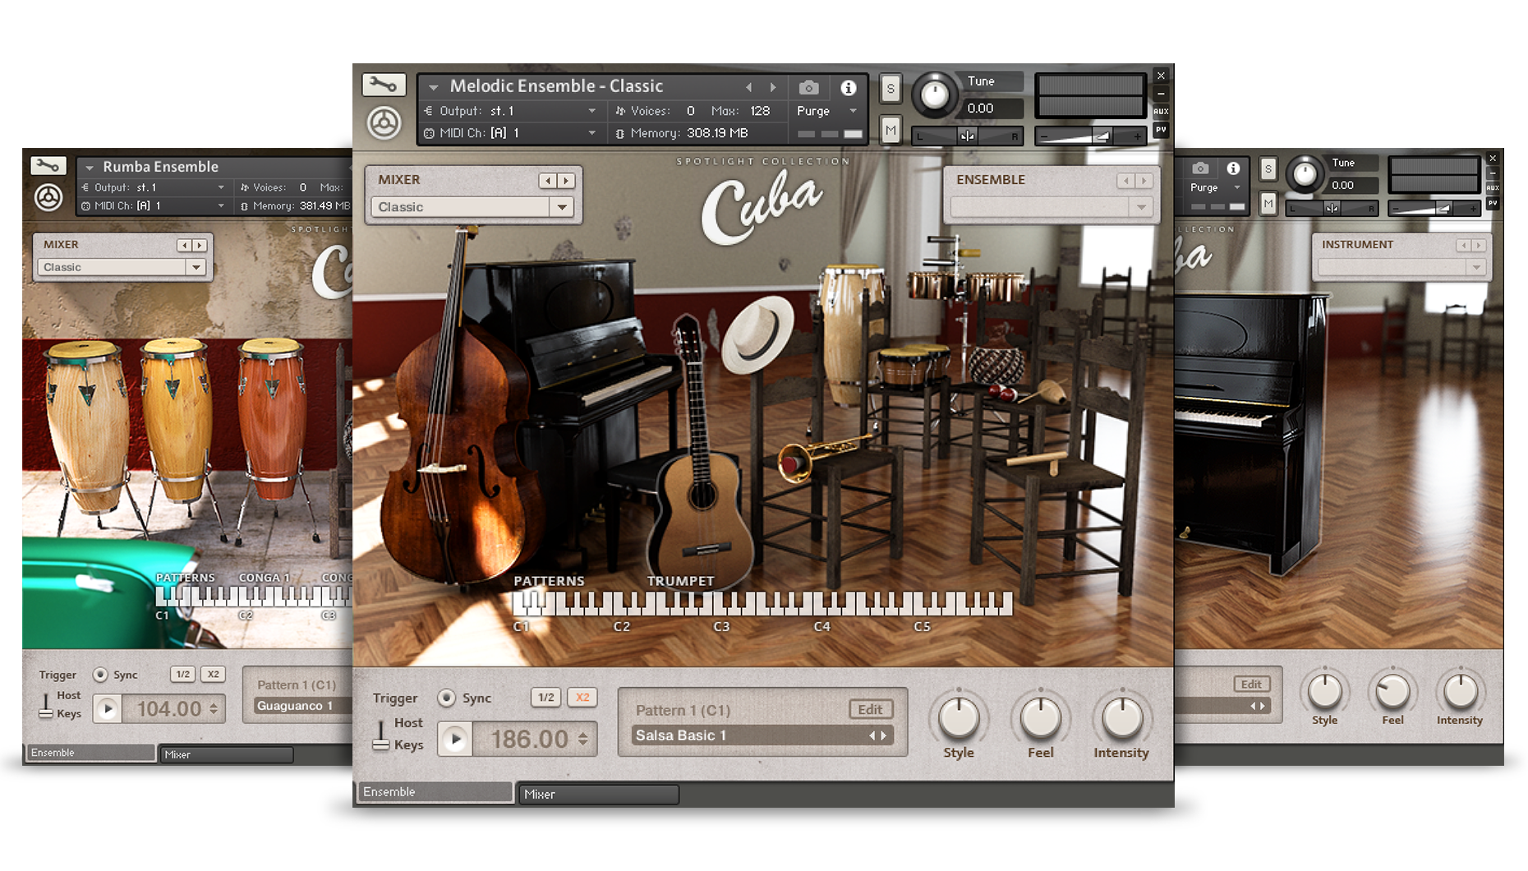Go to next pattern from Salsa Basic 1
1528x871 pixels.
tap(884, 735)
